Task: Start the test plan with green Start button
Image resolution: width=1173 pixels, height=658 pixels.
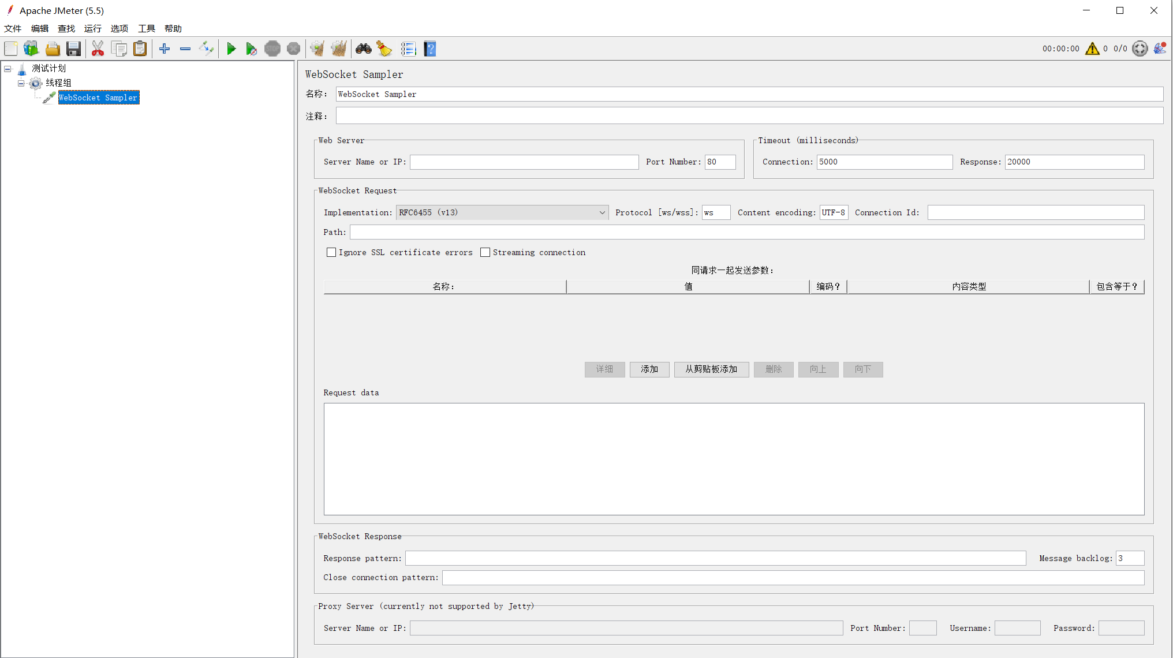Action: 231,48
